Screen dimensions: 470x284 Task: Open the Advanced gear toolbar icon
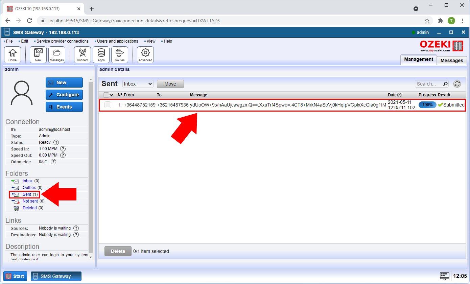145,55
